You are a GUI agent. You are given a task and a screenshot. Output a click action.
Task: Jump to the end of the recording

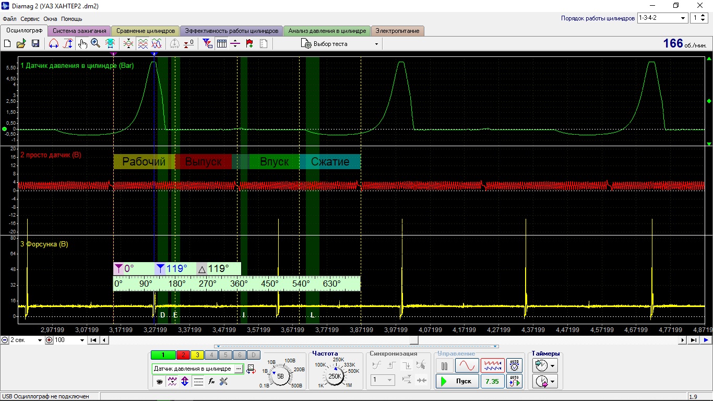tap(694, 340)
